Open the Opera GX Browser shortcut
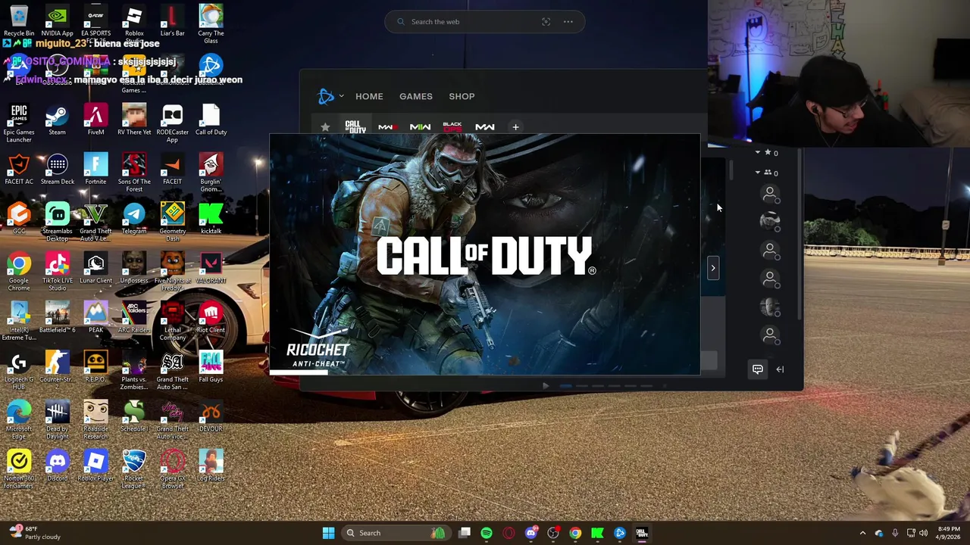Viewport: 970px width, 545px height. (x=172, y=469)
